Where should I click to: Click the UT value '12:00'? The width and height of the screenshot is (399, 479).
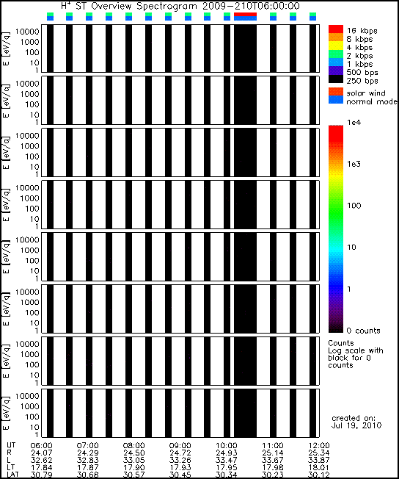(319, 446)
